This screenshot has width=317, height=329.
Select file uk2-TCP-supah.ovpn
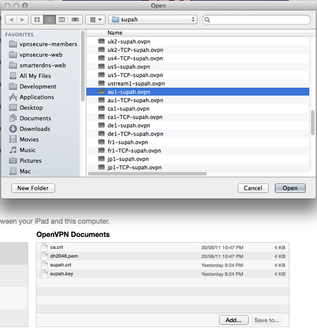pyautogui.click(x=198, y=50)
